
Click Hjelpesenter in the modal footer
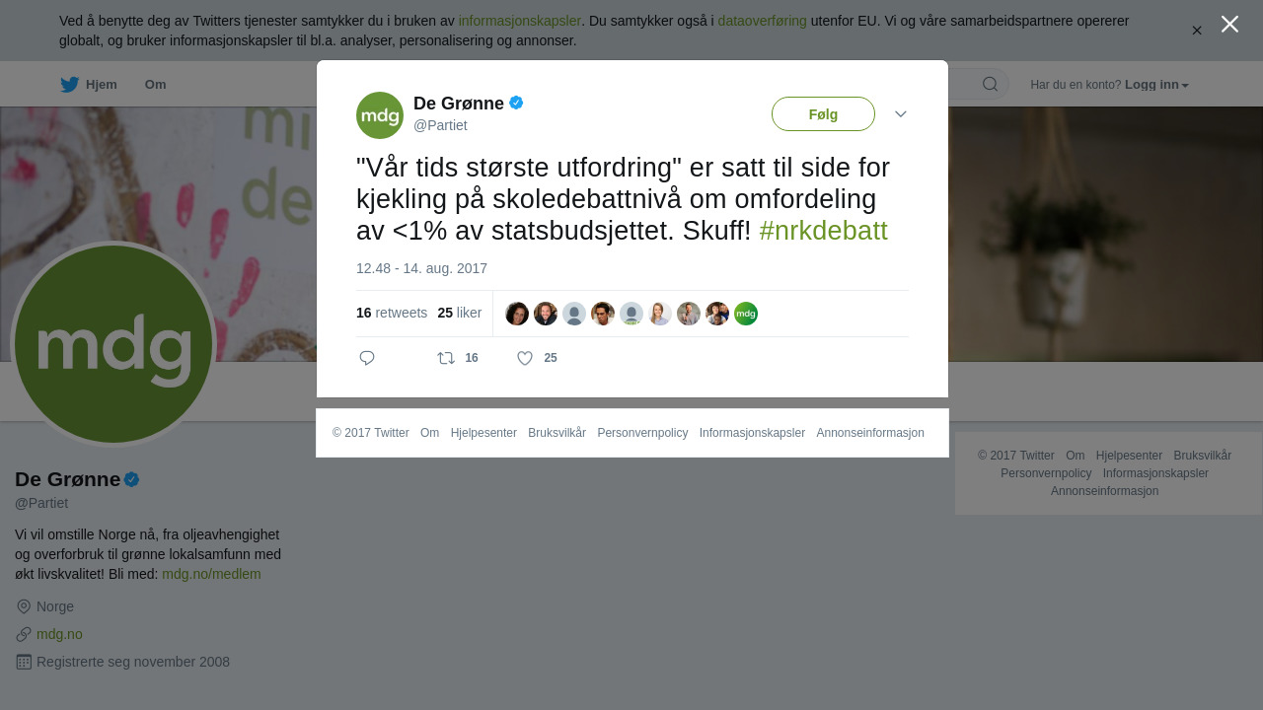(x=483, y=433)
